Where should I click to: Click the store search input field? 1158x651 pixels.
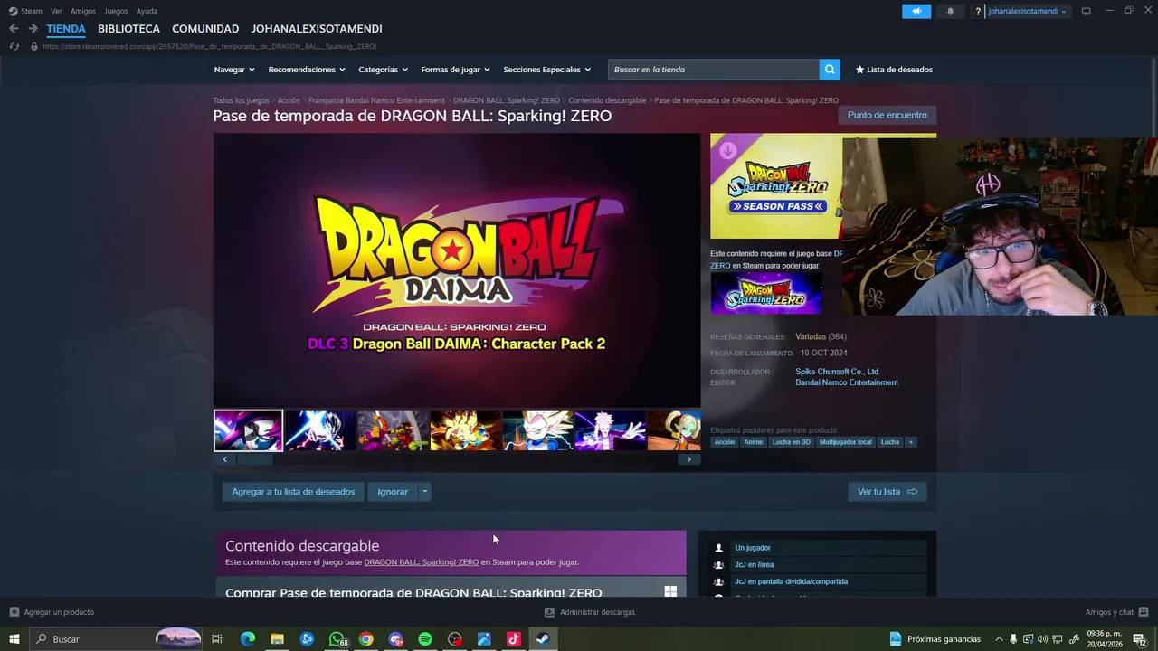[x=714, y=70]
